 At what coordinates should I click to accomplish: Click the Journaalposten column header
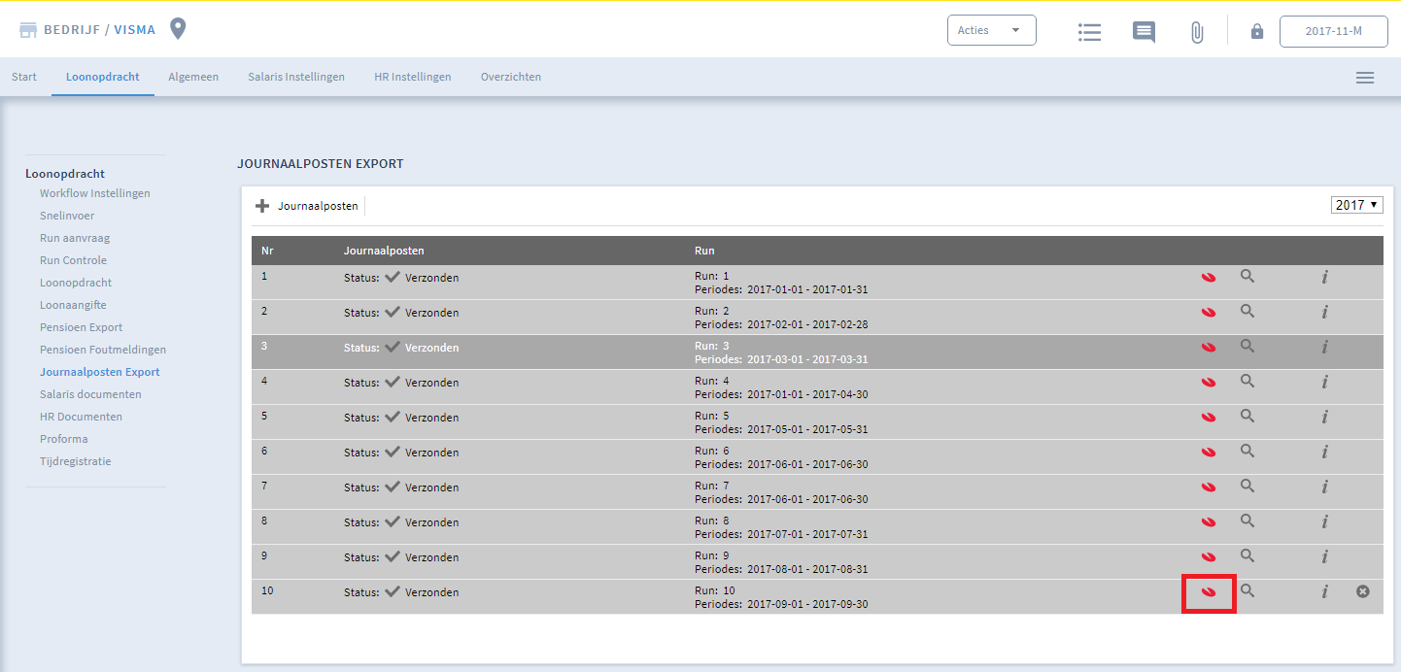point(384,251)
